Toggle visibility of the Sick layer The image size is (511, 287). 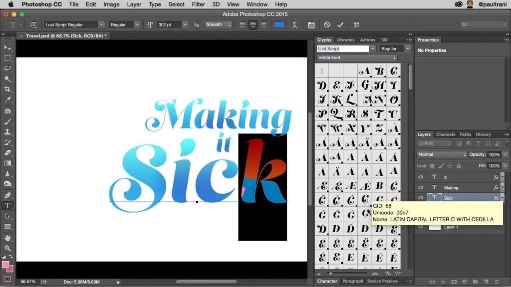coord(421,198)
